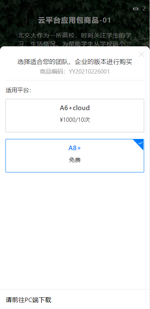Click the 适用平台 section label

[19, 90]
